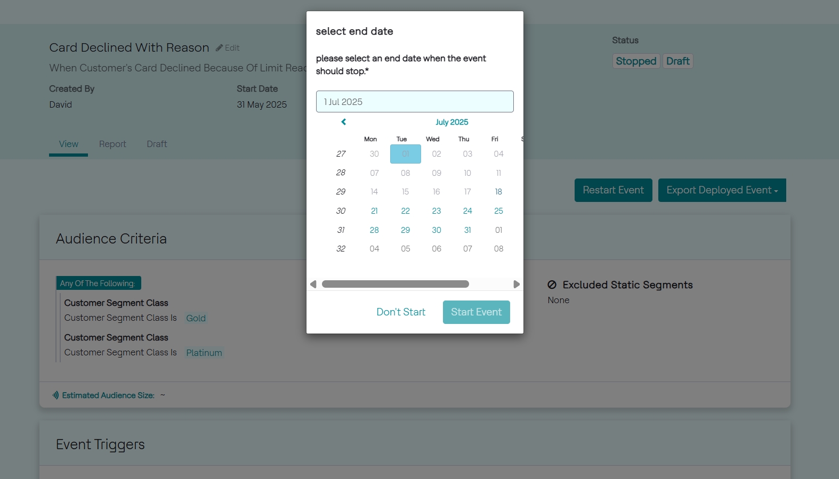Image resolution: width=839 pixels, height=479 pixels.
Task: Click the Start Event button
Action: tap(476, 312)
